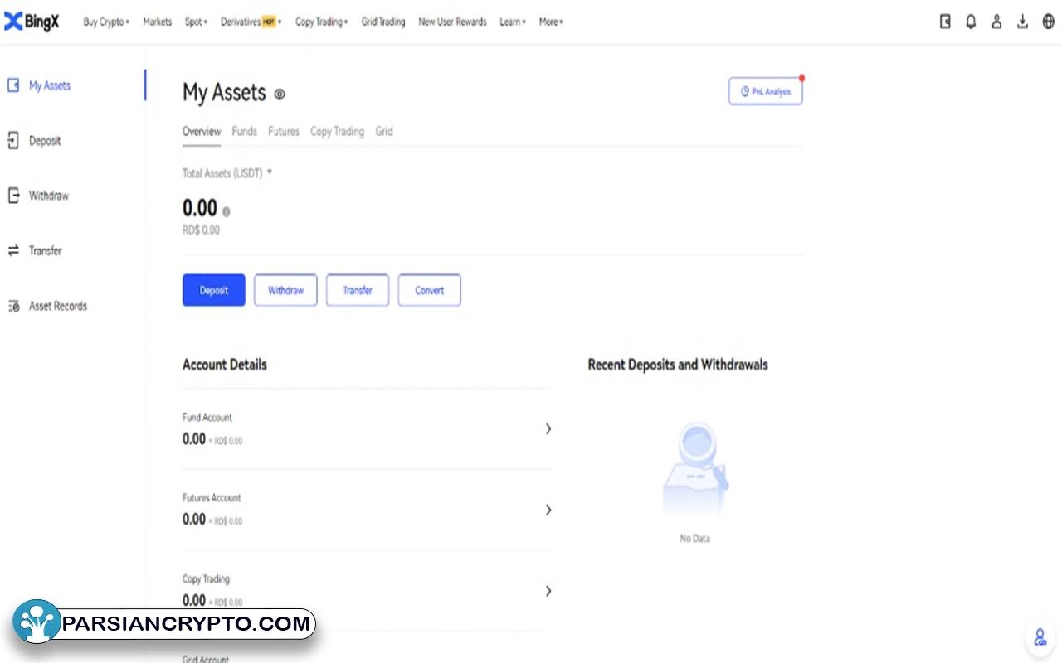Click the Asset Records sidebar icon
This screenshot has height=663, width=1062.
click(12, 306)
